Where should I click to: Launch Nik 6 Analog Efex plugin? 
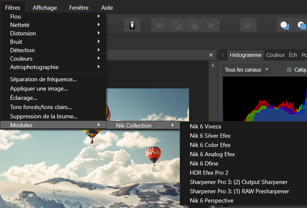(243, 154)
